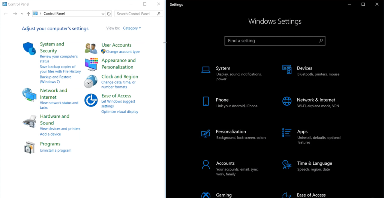Open the Accounts person icon in Settings
The image size is (384, 198).
tap(206, 165)
